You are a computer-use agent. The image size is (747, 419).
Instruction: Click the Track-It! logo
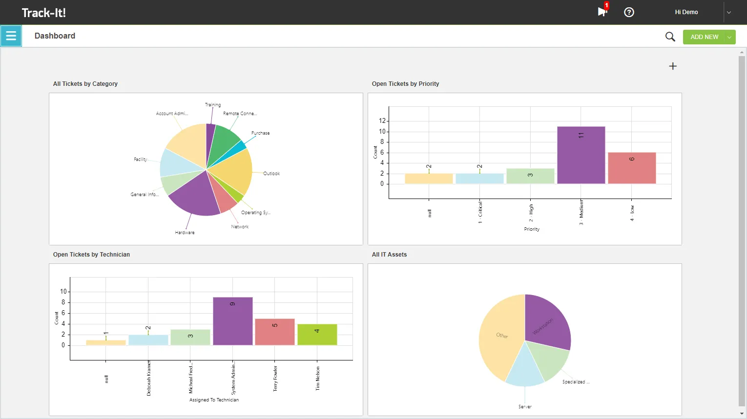(x=43, y=12)
